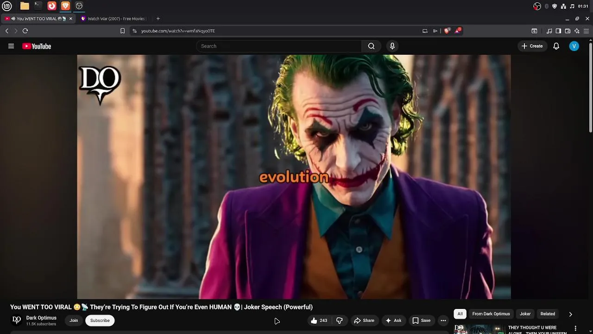Bookmark this page
593x334 pixels.
point(122,31)
